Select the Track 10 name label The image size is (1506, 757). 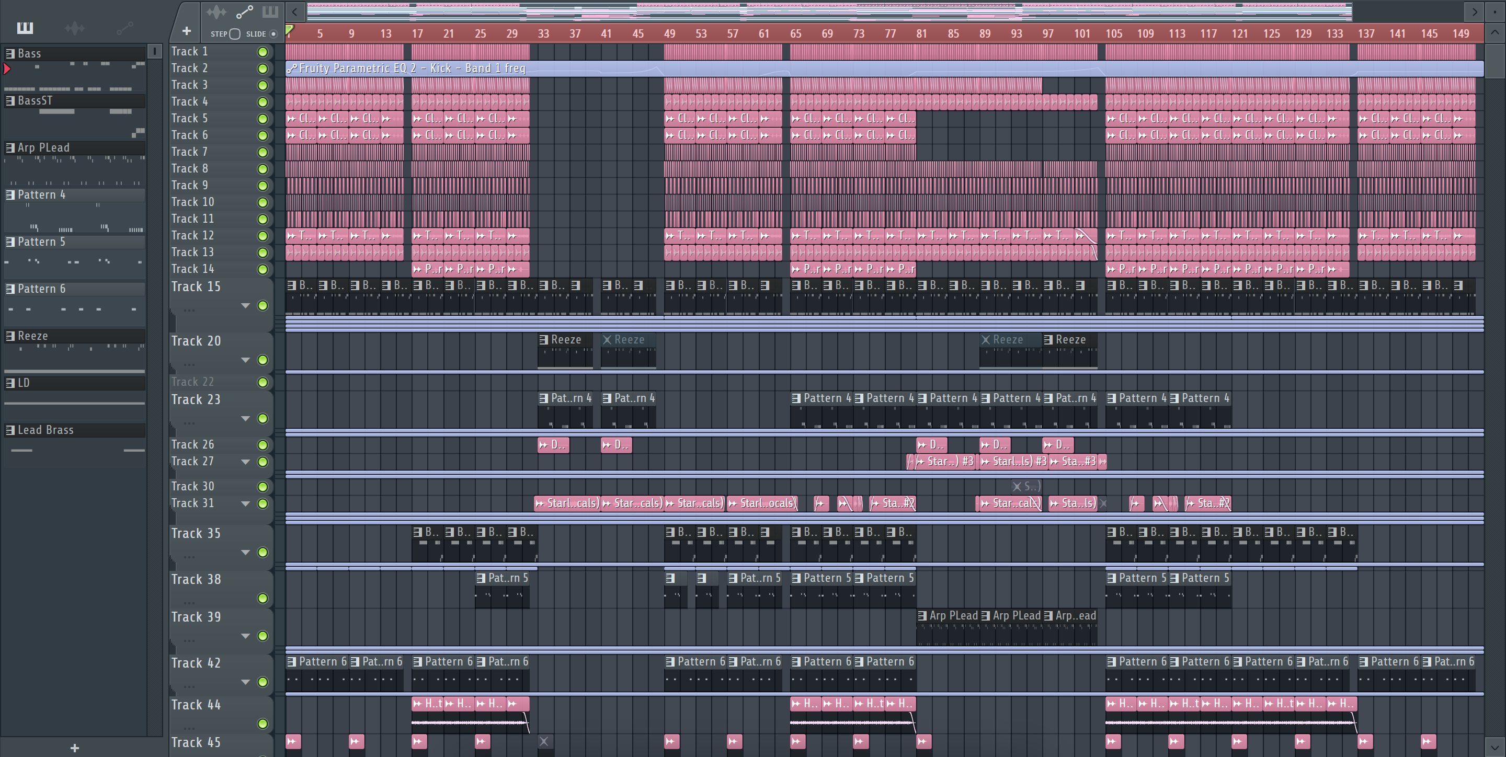tap(193, 202)
